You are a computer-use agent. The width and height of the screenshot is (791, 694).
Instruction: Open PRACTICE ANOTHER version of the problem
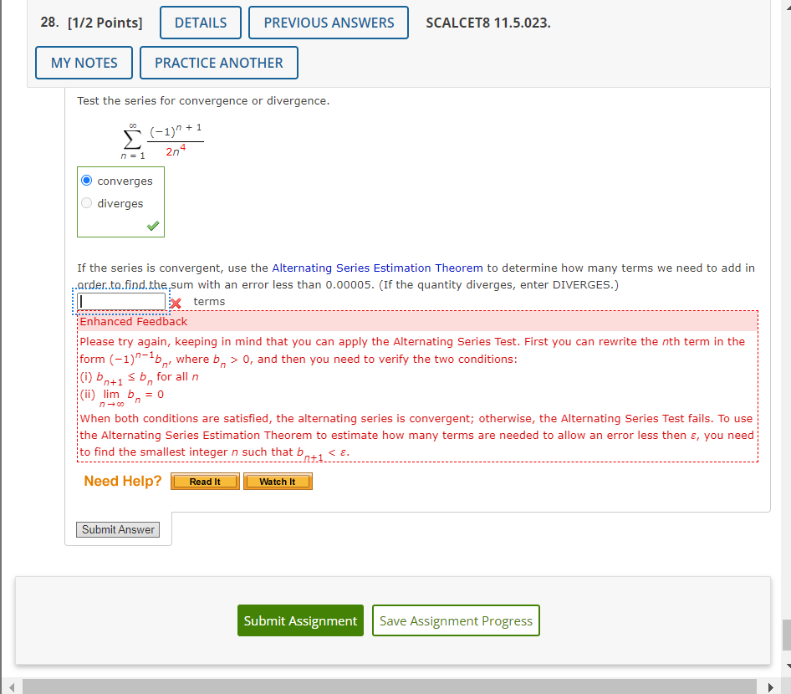point(218,62)
